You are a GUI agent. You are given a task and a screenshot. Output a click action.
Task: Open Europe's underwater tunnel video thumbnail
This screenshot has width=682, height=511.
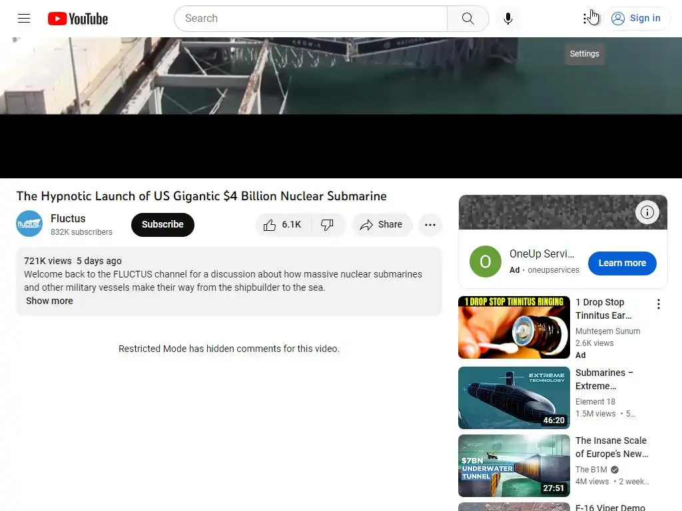coord(513,465)
